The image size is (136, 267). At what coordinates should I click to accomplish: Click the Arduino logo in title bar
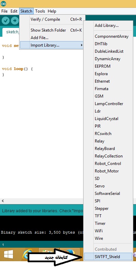[3, 3]
